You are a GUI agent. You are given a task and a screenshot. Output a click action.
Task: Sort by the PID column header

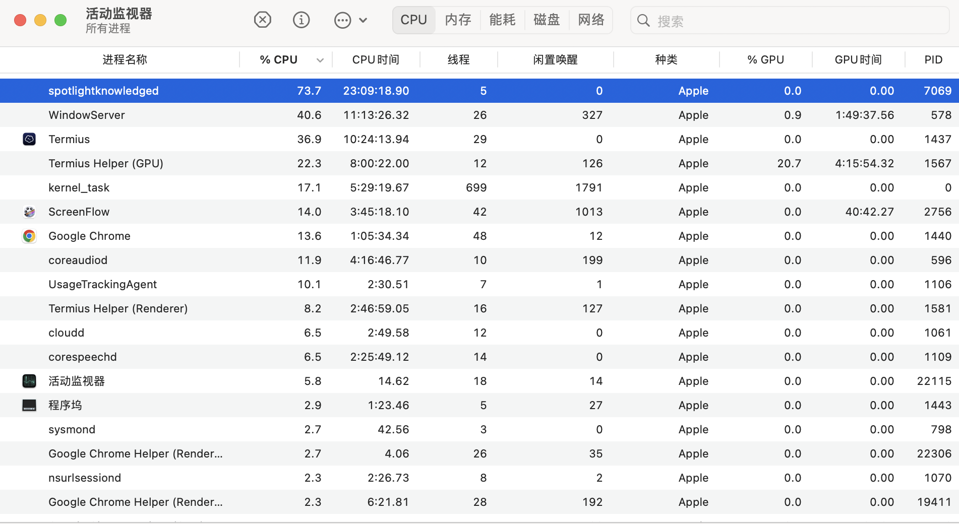[933, 60]
